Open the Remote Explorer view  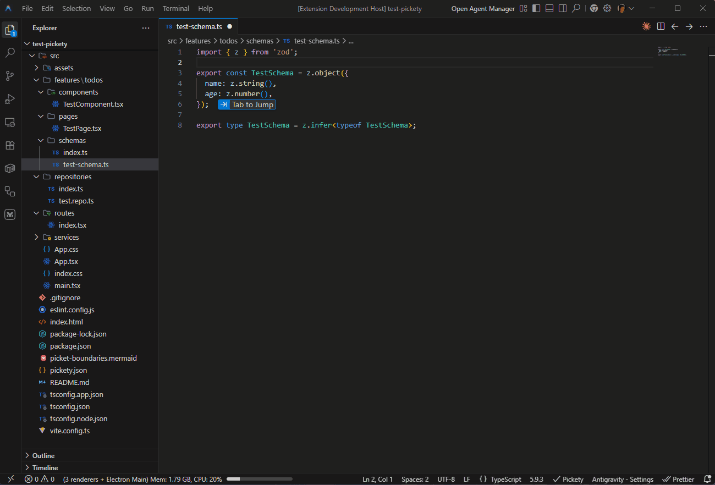[10, 122]
